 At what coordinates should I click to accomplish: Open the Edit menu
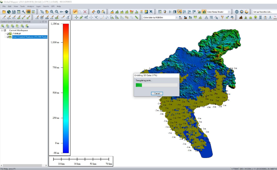10,6
